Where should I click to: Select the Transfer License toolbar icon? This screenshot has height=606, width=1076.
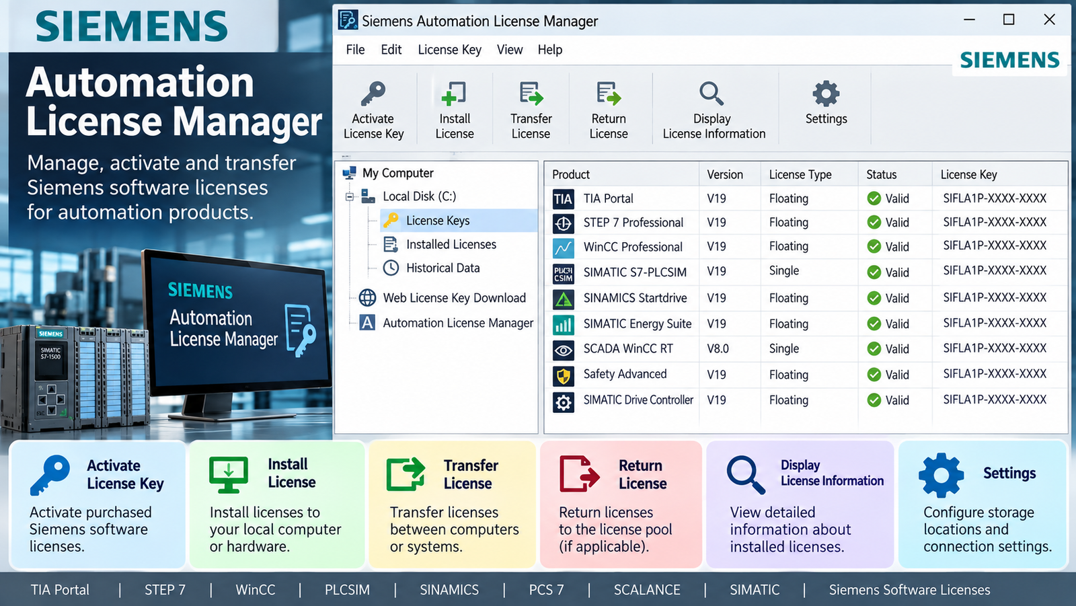pos(531,93)
